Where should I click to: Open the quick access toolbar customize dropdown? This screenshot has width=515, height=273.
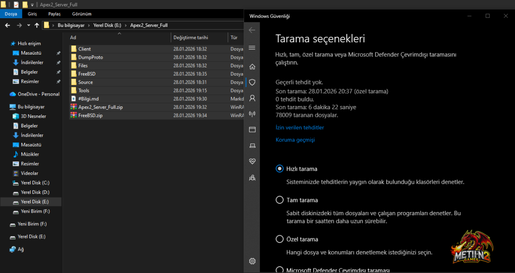coord(32,5)
